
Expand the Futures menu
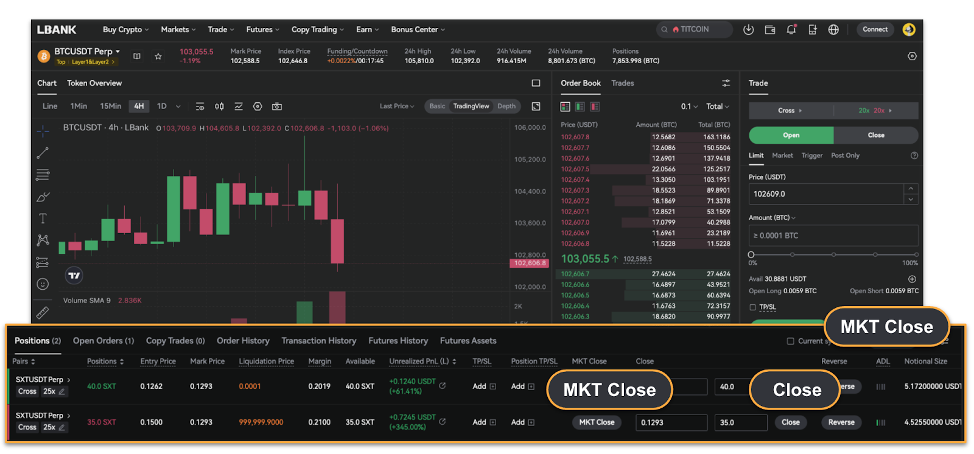click(x=262, y=29)
